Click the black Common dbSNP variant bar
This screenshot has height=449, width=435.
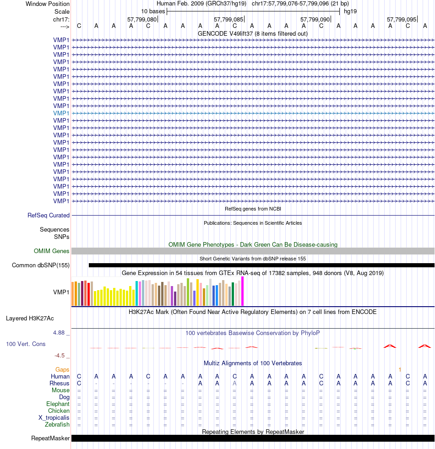261,265
